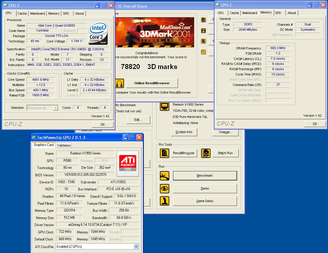Click the Benchmark run icon in 3DMark
This screenshot has width=328, height=253.
click(164, 176)
